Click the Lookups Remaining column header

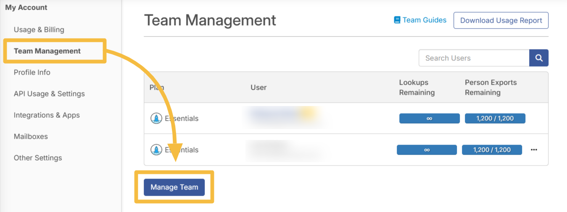coord(417,88)
